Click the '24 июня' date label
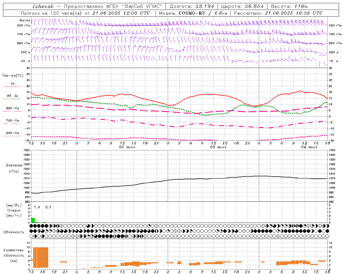Screen dimensions: 343x274 309,147
